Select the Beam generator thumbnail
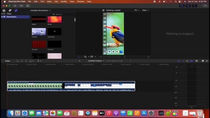The image size is (210, 118). click(x=39, y=19)
